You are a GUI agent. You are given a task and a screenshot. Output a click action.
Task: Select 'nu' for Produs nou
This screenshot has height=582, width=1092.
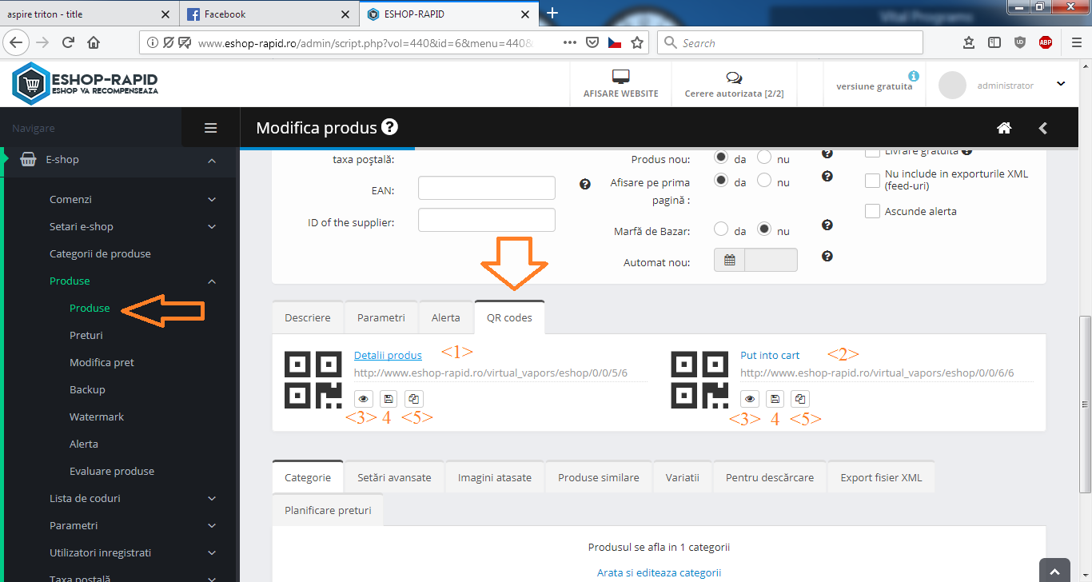[764, 157]
